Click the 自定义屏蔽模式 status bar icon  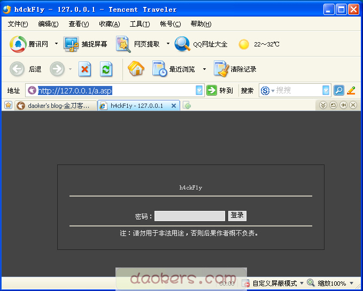245,283
